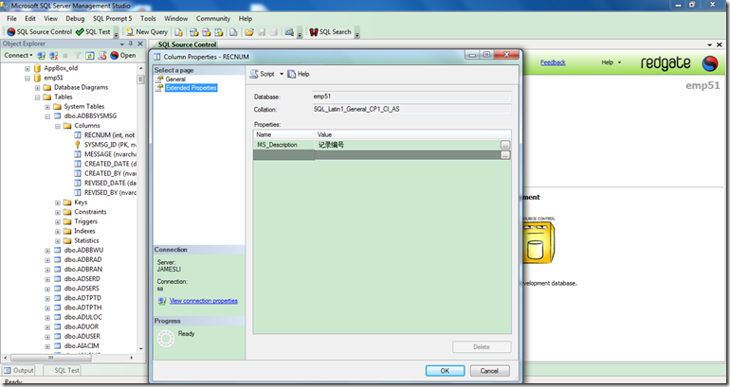Viewport: 730px width, 387px height.
Task: Collapse the Columns folder
Action: [58, 127]
